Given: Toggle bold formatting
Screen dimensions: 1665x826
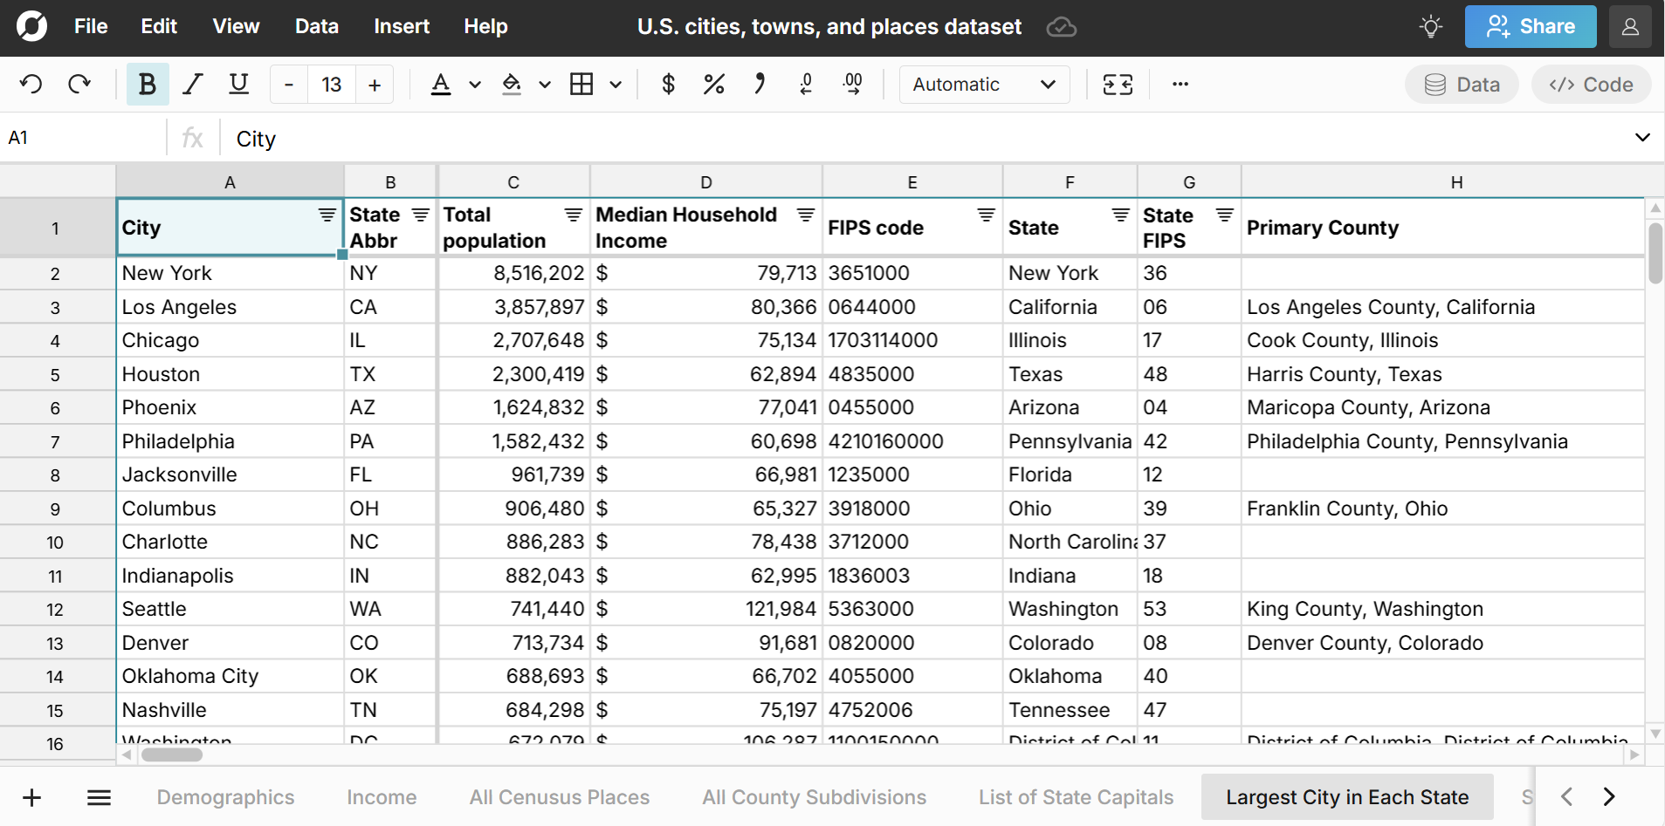Looking at the screenshot, I should 147,85.
